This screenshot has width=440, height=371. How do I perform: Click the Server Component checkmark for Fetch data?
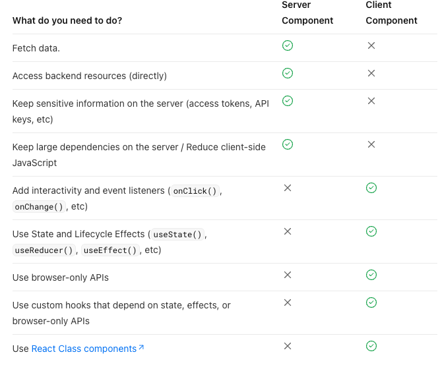tap(288, 45)
